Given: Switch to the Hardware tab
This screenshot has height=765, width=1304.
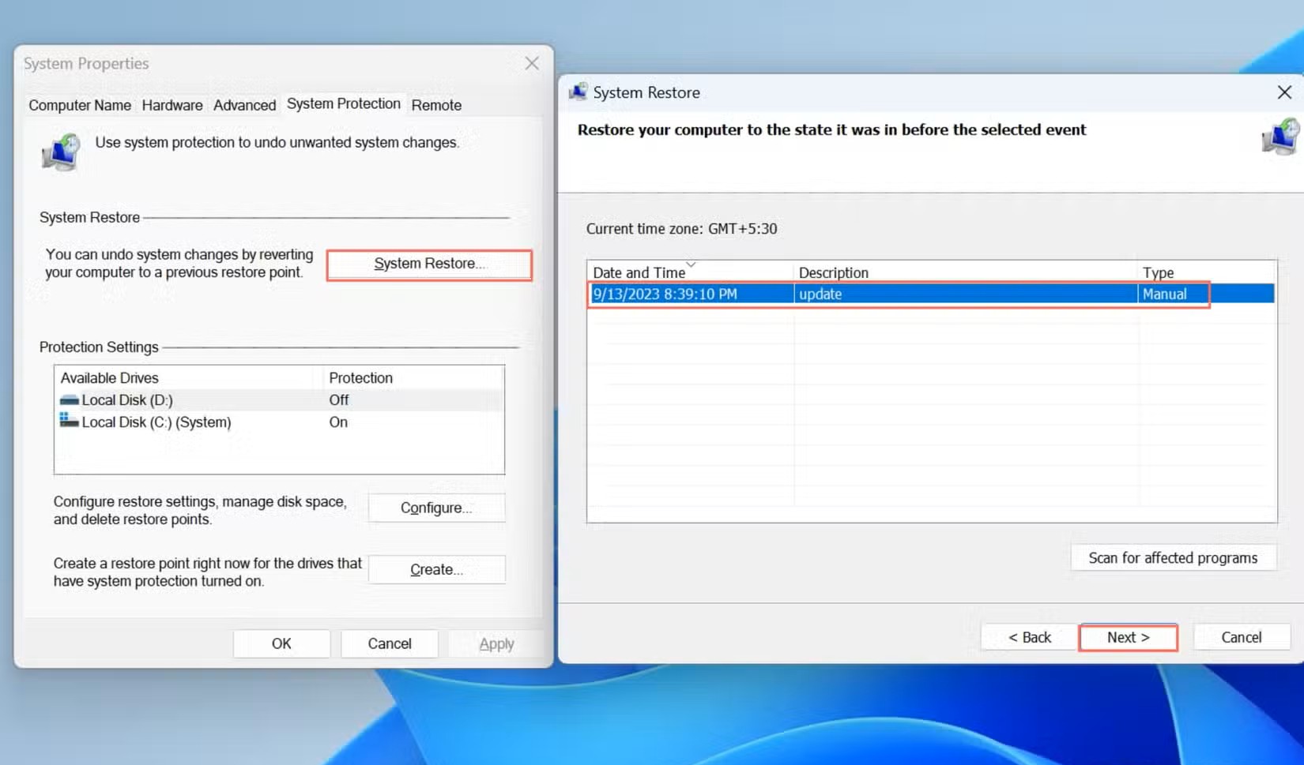Looking at the screenshot, I should [x=172, y=105].
